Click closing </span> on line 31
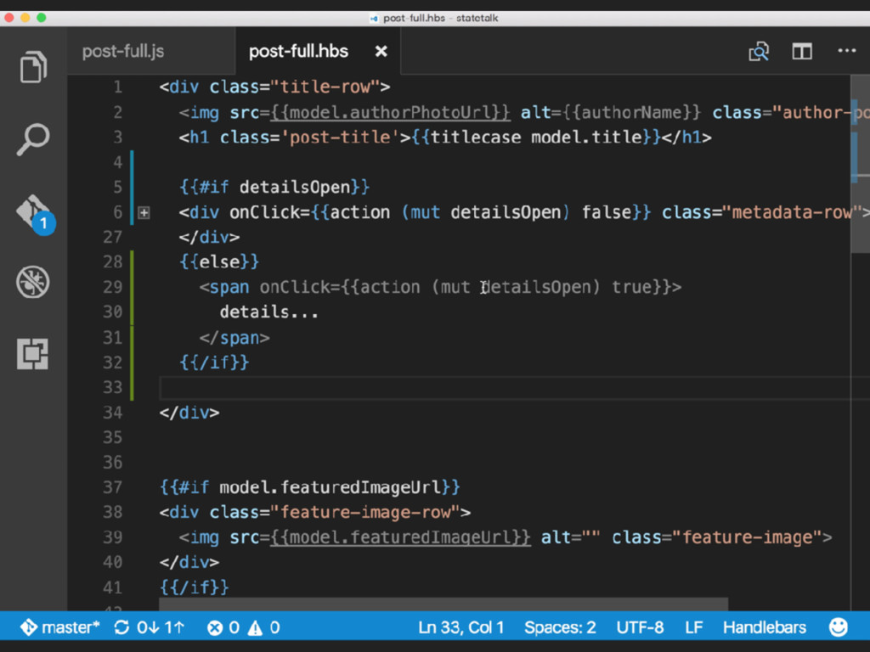 click(234, 338)
